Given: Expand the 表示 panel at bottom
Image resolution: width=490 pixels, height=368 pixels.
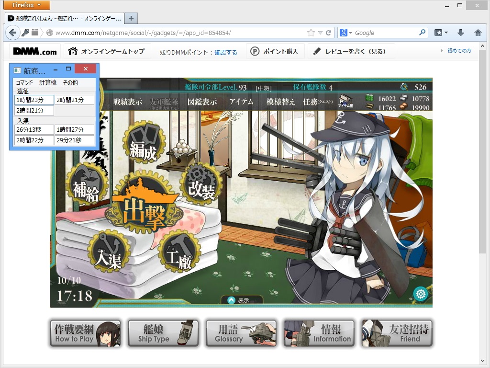Looking at the screenshot, I should [x=242, y=300].
